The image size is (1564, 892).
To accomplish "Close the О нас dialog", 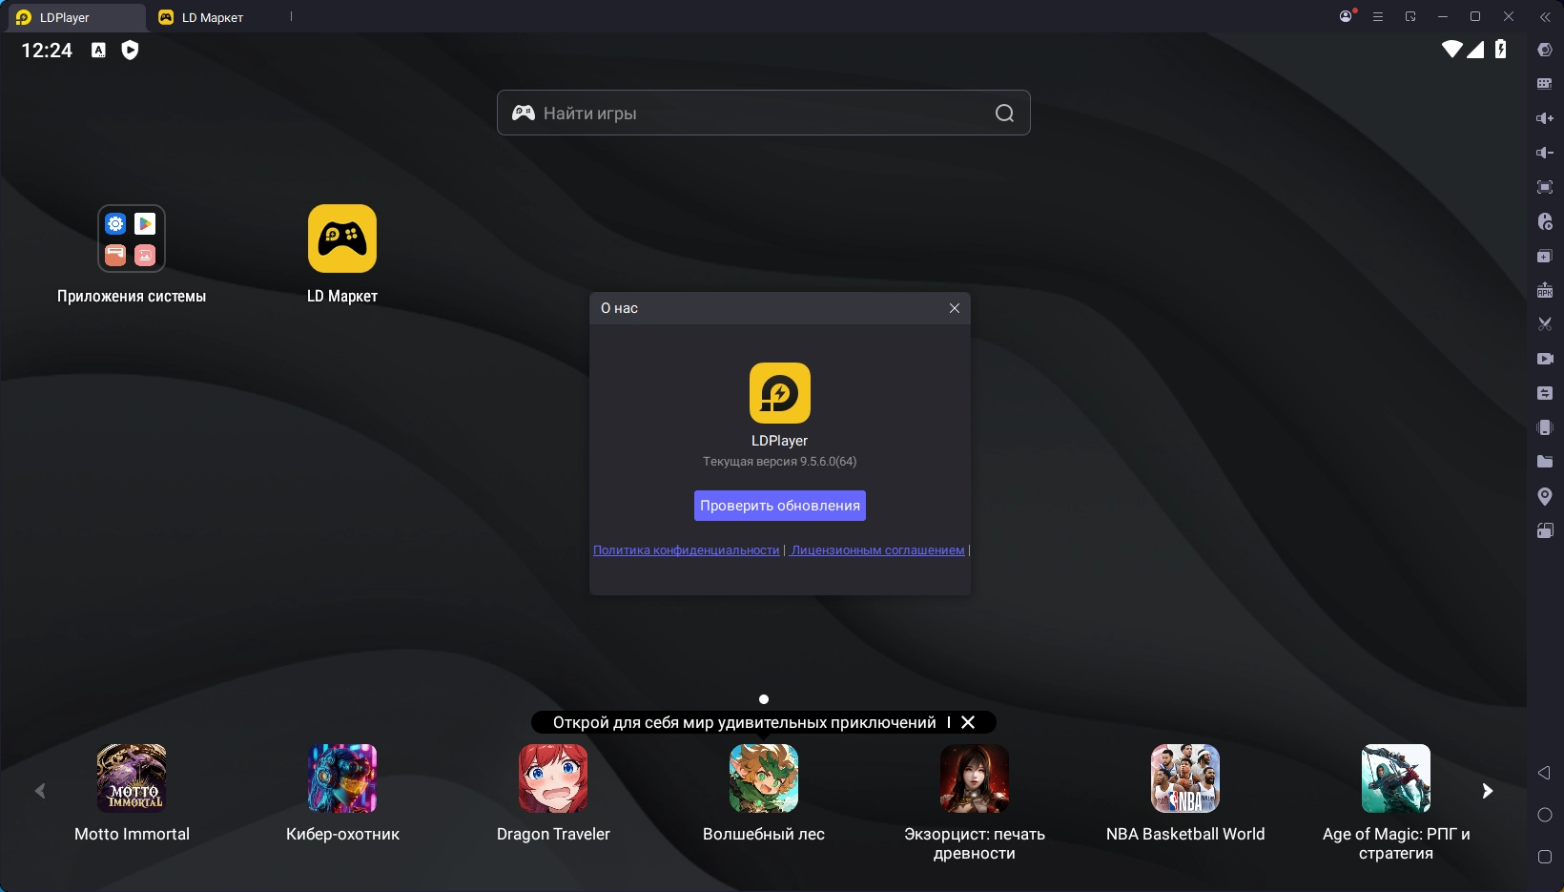I will [x=955, y=308].
